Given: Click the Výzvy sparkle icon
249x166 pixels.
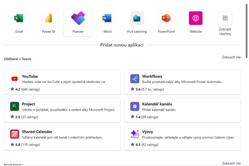Looking at the screenshot, I should 134,134.
